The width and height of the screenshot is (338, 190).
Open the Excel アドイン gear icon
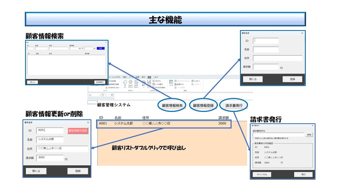tap(130, 84)
